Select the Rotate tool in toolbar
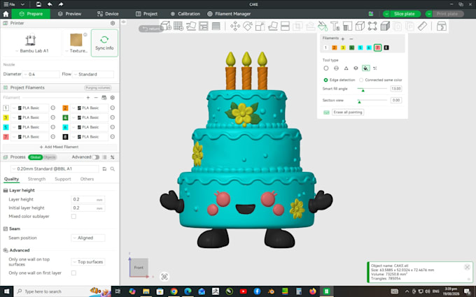 click(248, 26)
